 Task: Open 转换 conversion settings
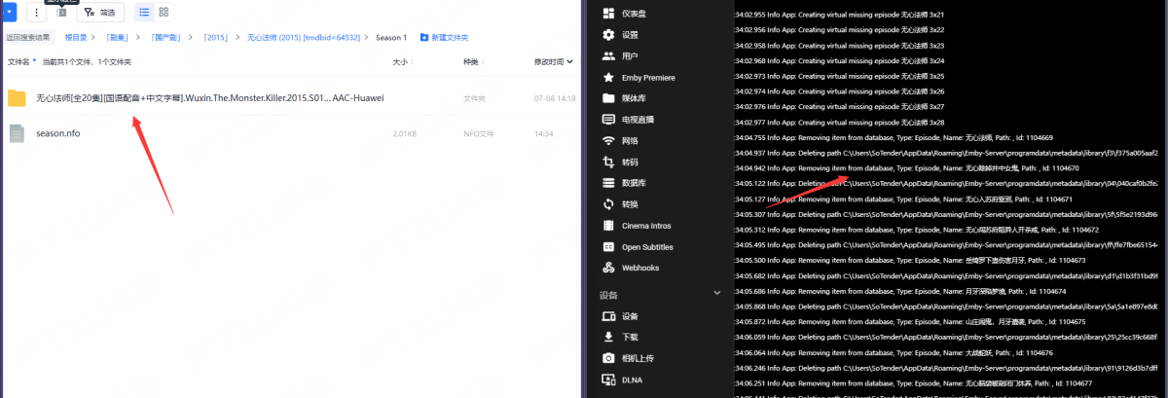[x=630, y=204]
